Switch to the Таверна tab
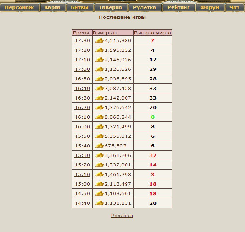Screen dimensions: 245x232 pos(110,7)
